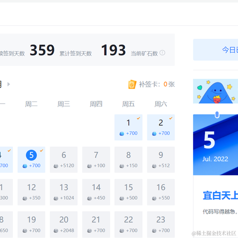This screenshot has width=238, height=238.
Task: Select calendar day 14 with +450
Action: (96, 192)
